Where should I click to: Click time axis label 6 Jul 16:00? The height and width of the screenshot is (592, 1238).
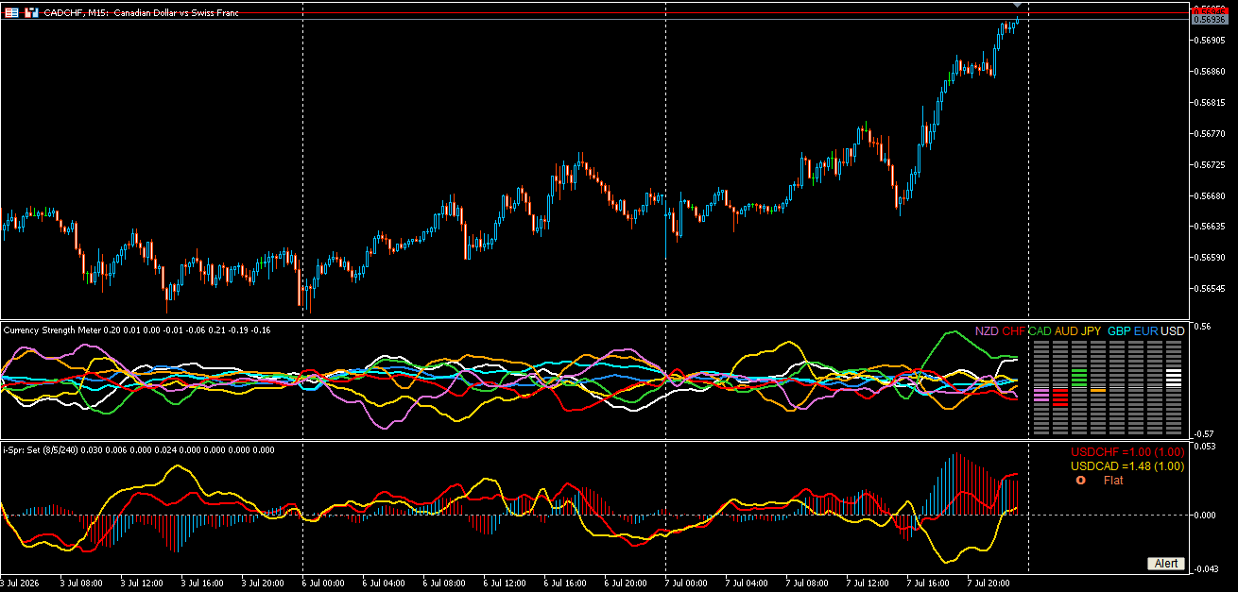(565, 584)
